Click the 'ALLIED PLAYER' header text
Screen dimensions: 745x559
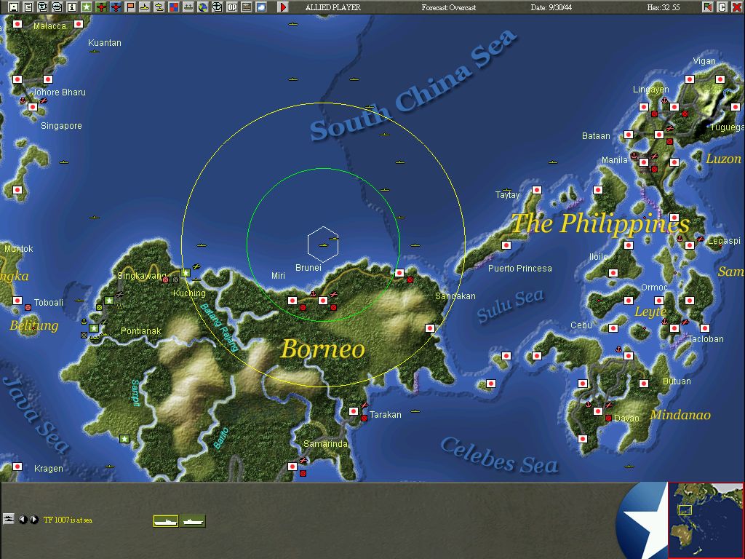tap(332, 7)
